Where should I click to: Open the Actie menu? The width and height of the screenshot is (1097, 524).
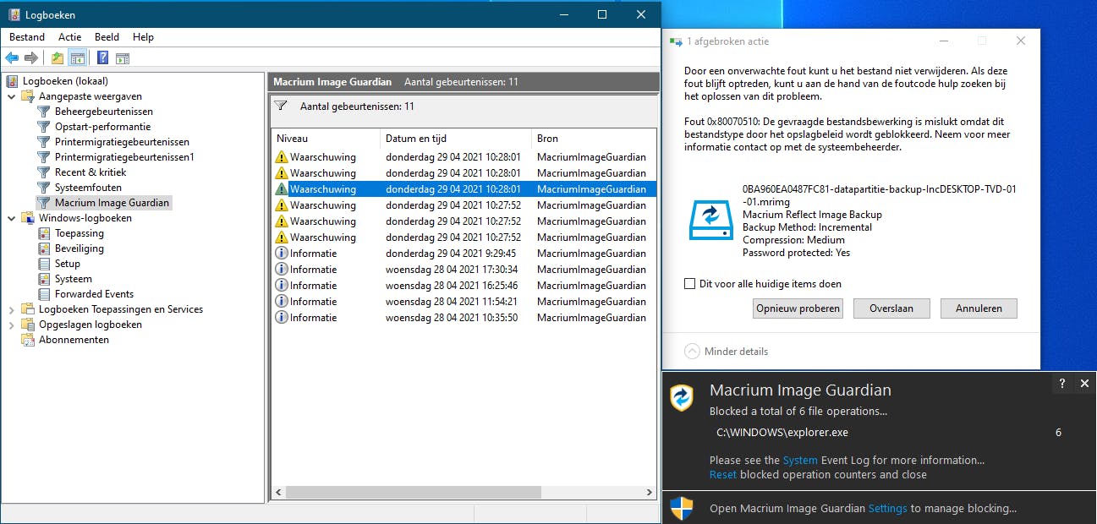[x=70, y=37]
